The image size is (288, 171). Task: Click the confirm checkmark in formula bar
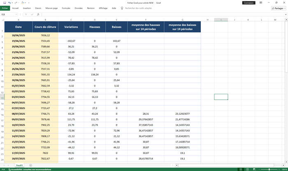click(x=31, y=14)
